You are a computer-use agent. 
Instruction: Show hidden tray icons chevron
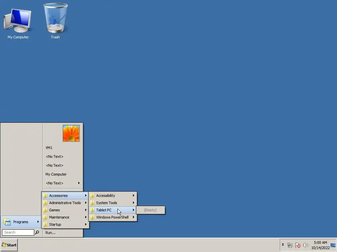coord(283,245)
